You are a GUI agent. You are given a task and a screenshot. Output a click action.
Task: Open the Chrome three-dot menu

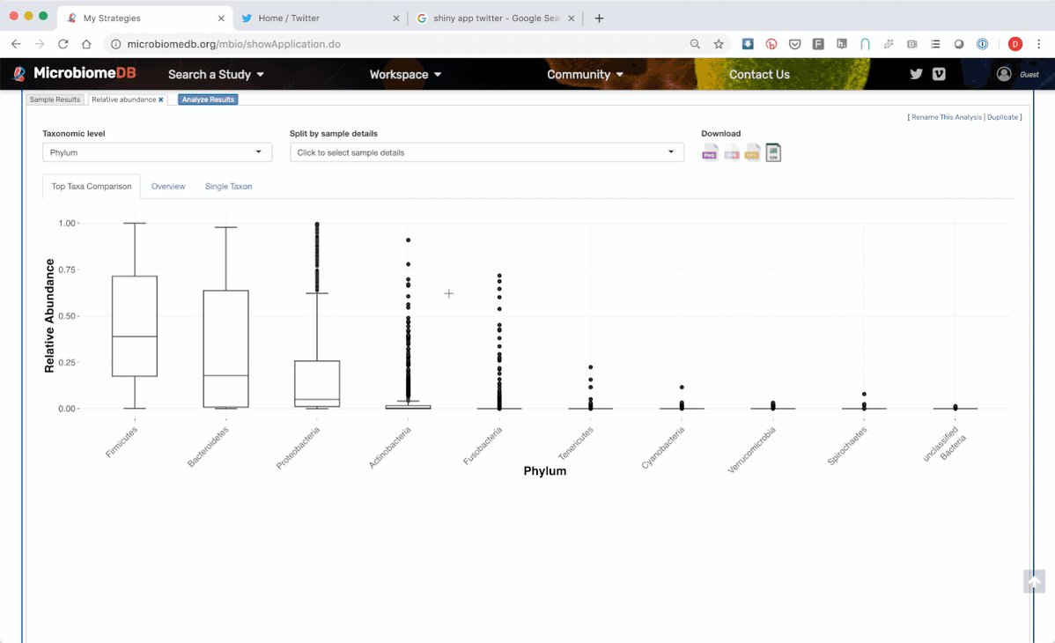(x=1039, y=44)
